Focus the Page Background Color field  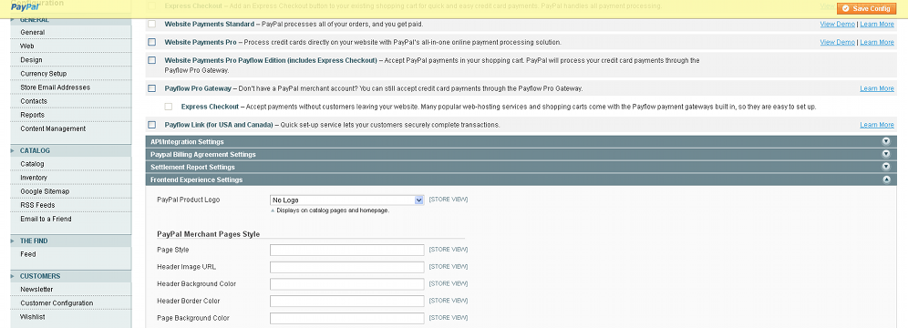pyautogui.click(x=346, y=318)
